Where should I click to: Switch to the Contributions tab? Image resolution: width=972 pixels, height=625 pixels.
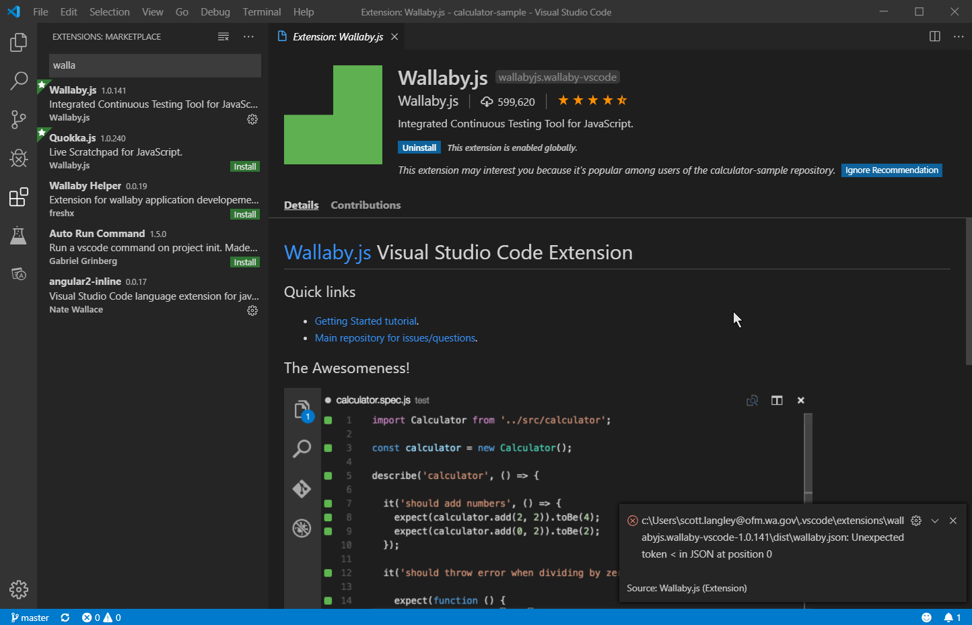pyautogui.click(x=366, y=205)
